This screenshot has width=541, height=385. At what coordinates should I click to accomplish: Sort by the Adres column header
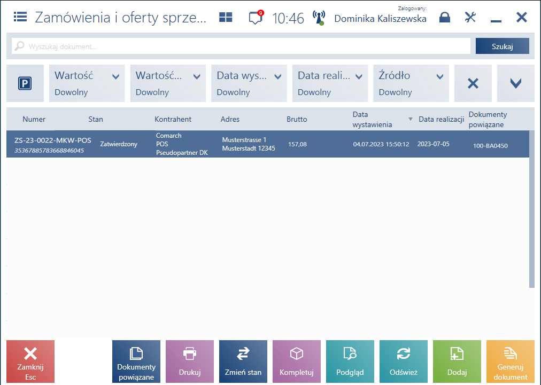230,119
